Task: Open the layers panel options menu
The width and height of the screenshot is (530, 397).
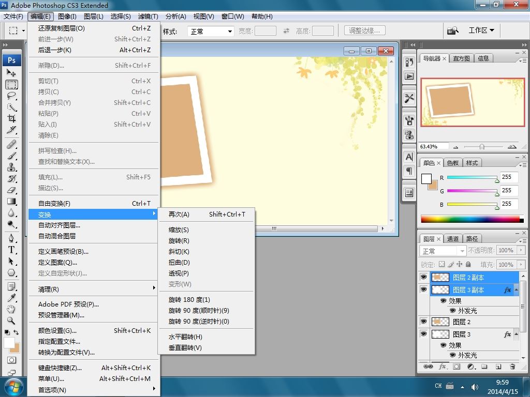Action: [523, 241]
